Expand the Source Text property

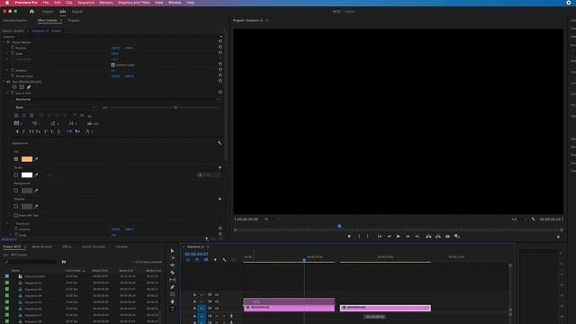[x=8, y=93]
